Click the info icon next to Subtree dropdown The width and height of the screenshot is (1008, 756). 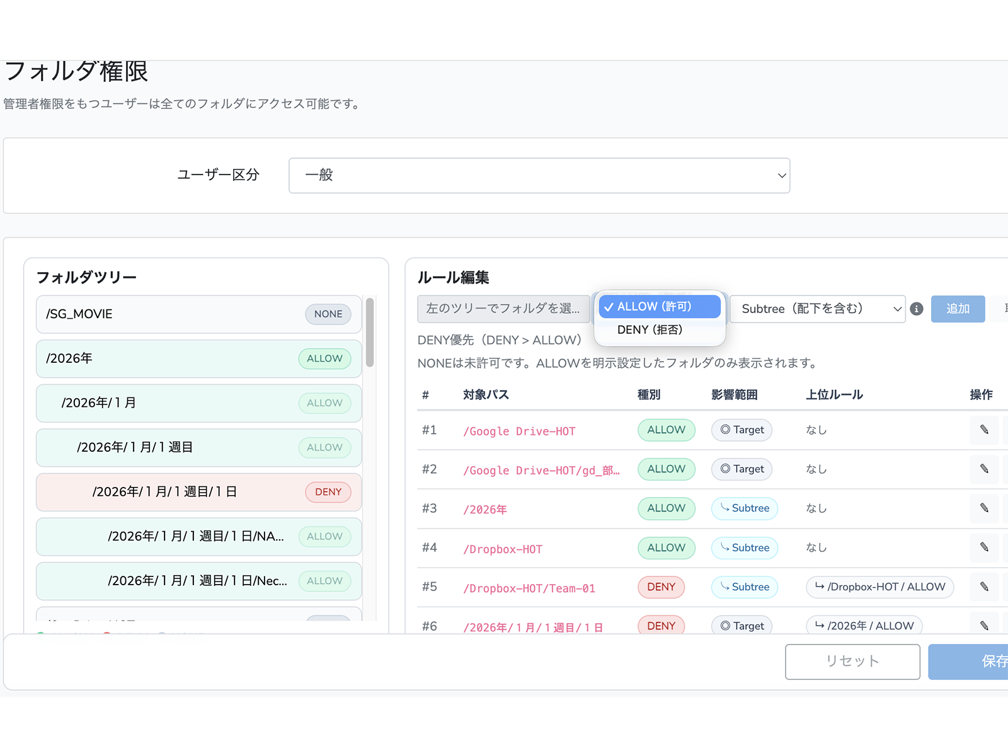[x=917, y=309]
